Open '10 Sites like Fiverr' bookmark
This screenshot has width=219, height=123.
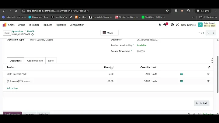pyautogui.click(x=127, y=17)
